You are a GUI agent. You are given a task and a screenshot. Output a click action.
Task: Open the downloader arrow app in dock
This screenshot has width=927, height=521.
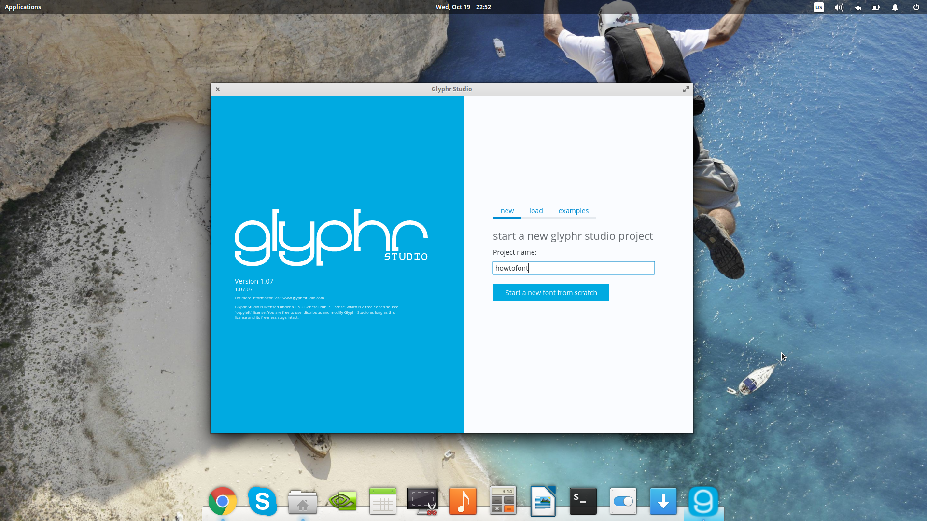(663, 501)
